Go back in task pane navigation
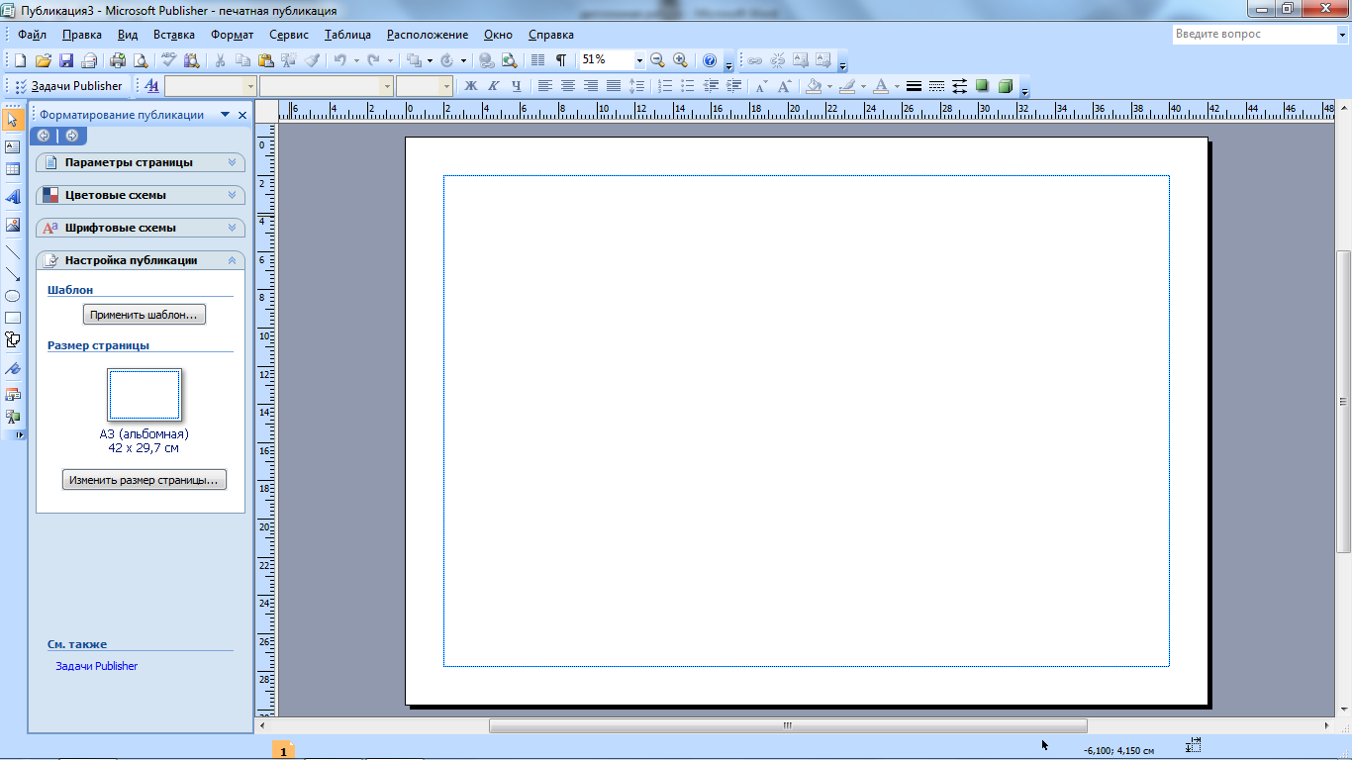Image resolution: width=1352 pixels, height=760 pixels. [45, 136]
